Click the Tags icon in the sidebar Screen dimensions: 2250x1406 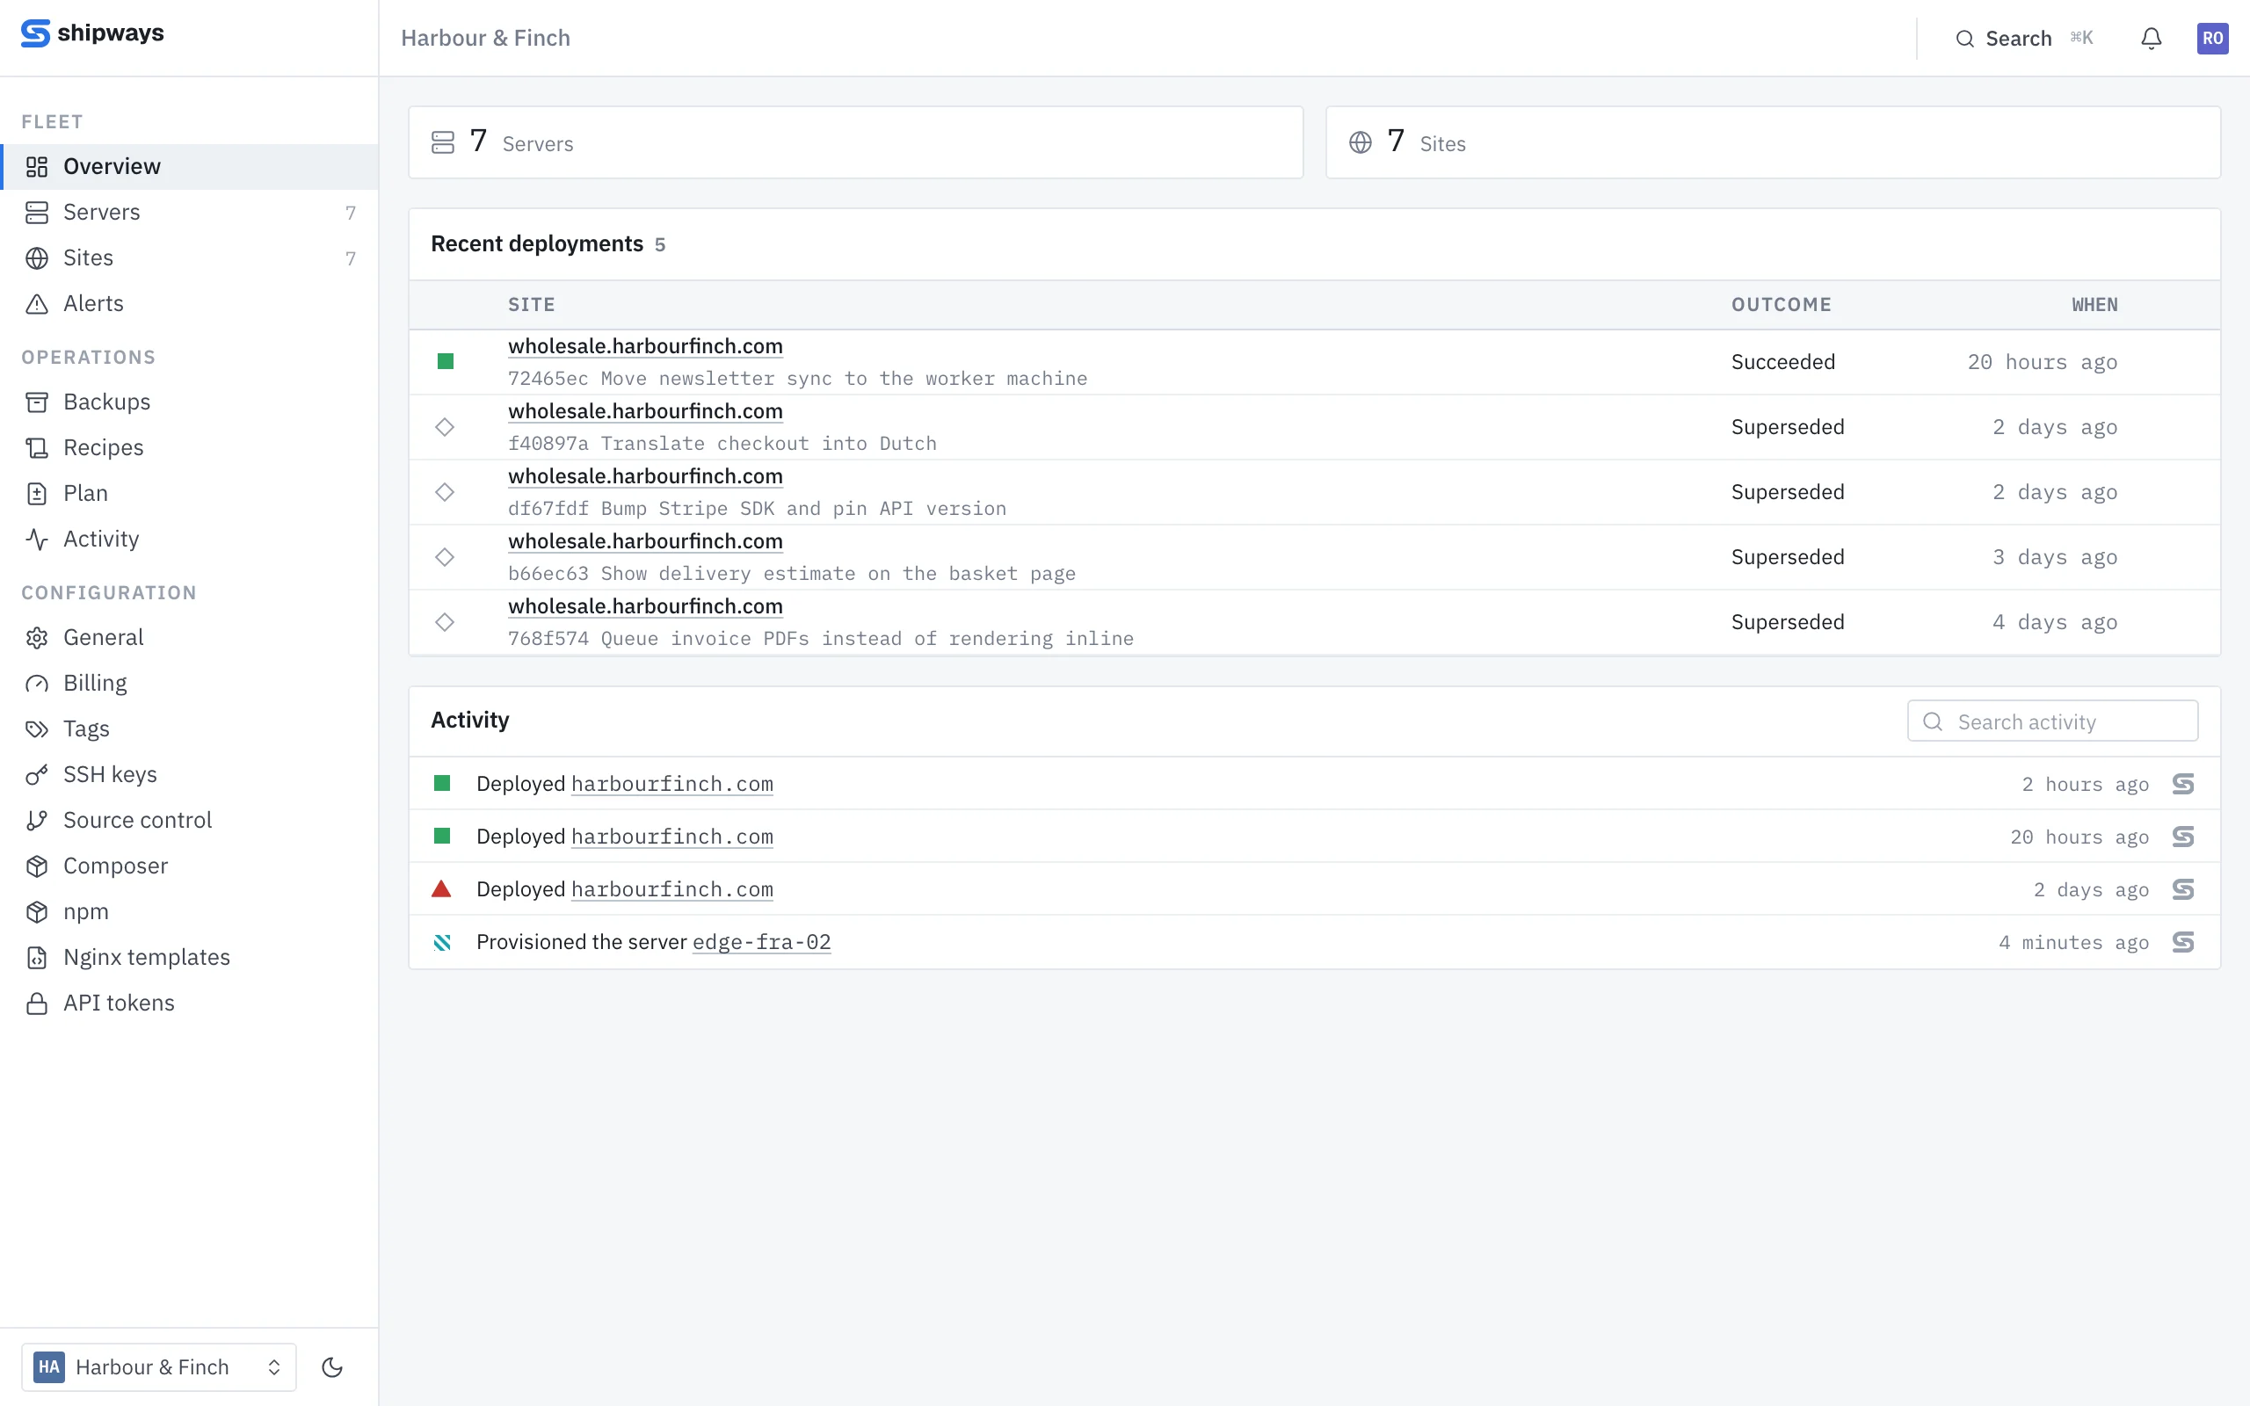click(x=37, y=729)
